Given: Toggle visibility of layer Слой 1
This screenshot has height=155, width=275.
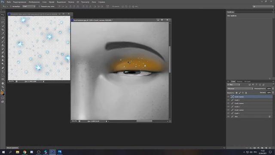Looking at the screenshot, I should point(228,113).
